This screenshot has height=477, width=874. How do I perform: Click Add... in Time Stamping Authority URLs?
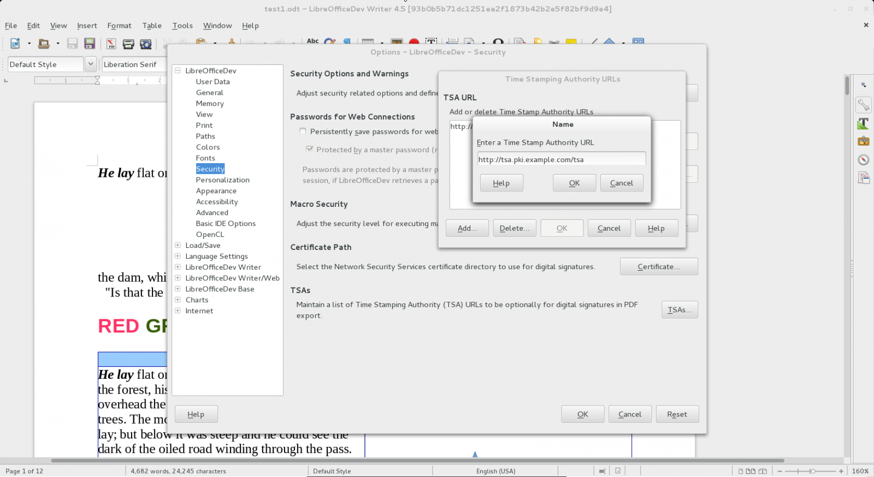(x=467, y=228)
